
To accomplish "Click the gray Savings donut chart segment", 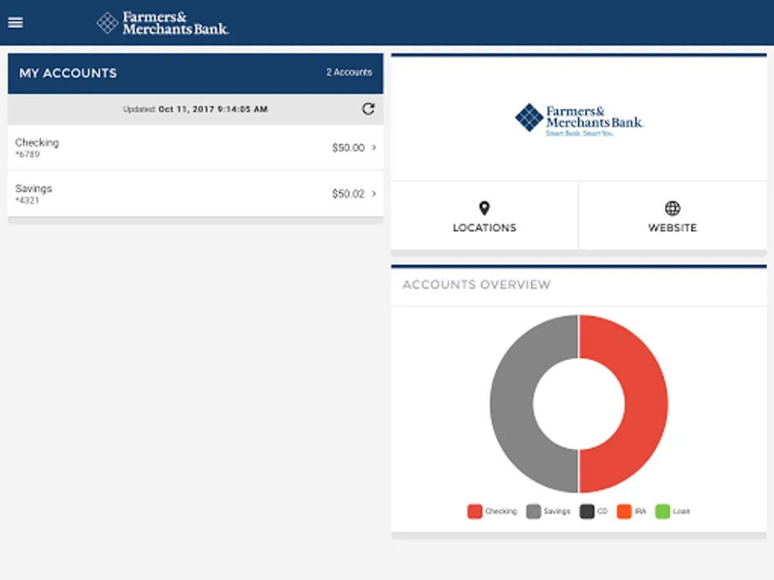I will 511,404.
